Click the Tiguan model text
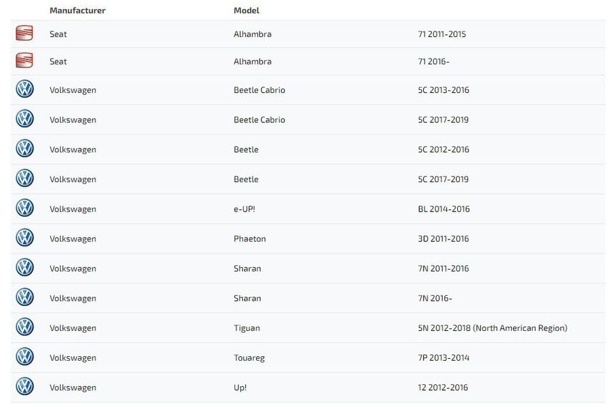Screen dimensions: 612x411 (247, 328)
